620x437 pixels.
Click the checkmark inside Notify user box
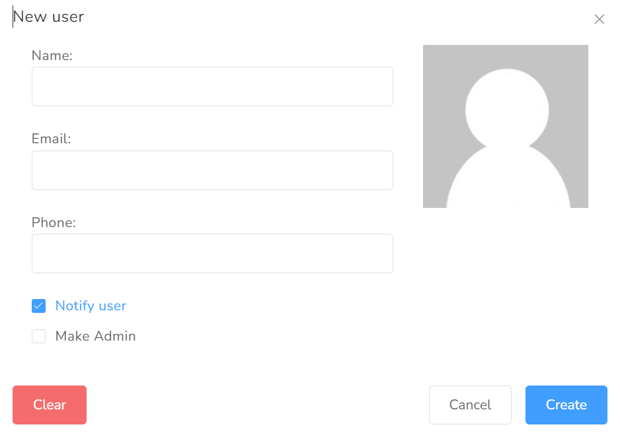39,306
